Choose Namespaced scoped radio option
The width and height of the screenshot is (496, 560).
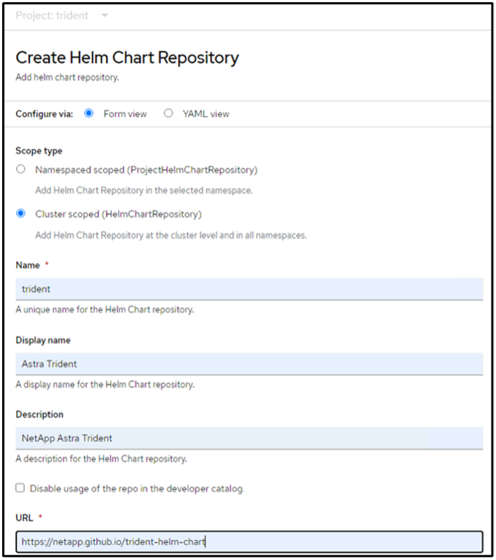[x=20, y=170]
